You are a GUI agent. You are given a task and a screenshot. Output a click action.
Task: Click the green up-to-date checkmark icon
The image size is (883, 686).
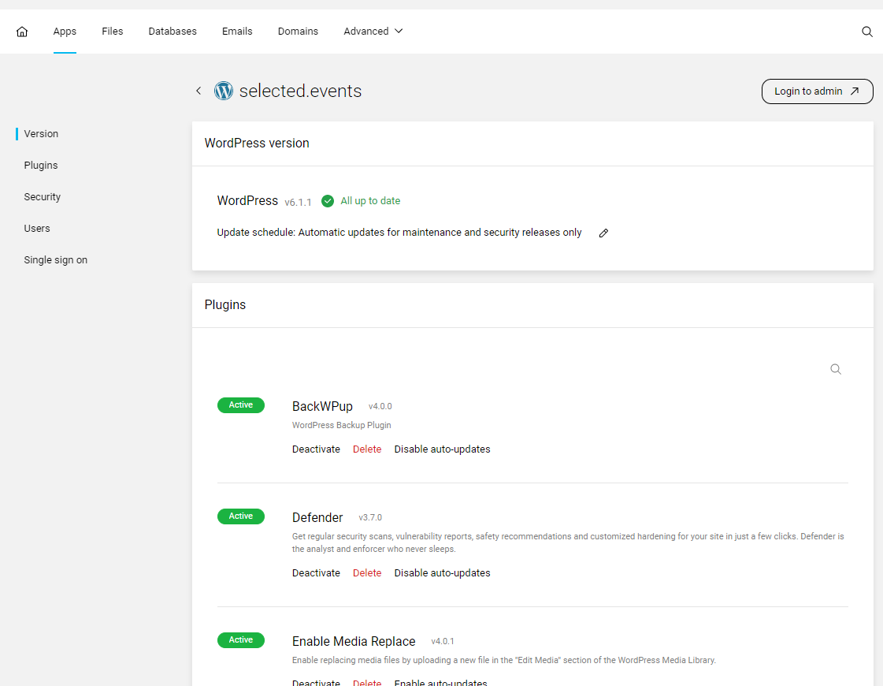[x=328, y=201]
